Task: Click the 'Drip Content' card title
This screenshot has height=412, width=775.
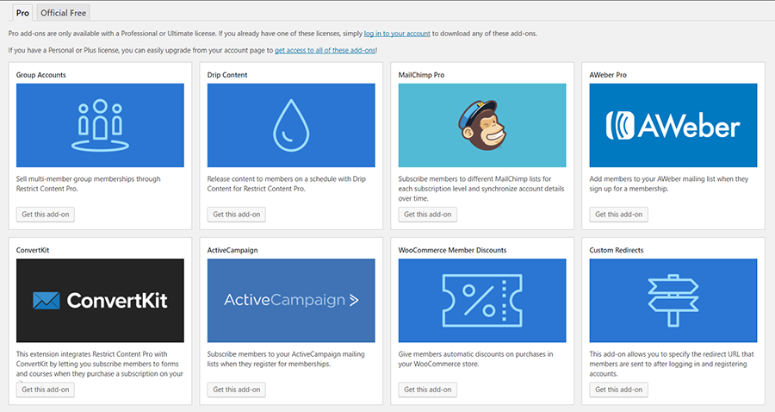Action: (x=227, y=75)
